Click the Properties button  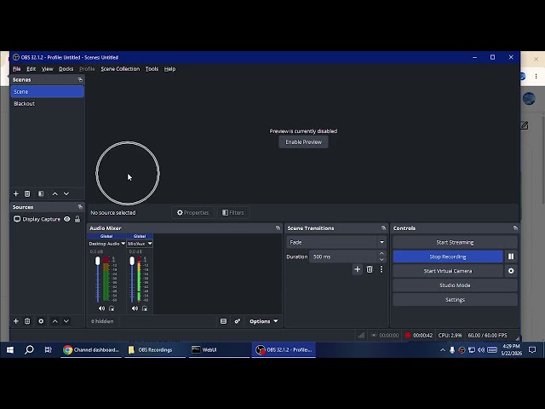pos(193,212)
